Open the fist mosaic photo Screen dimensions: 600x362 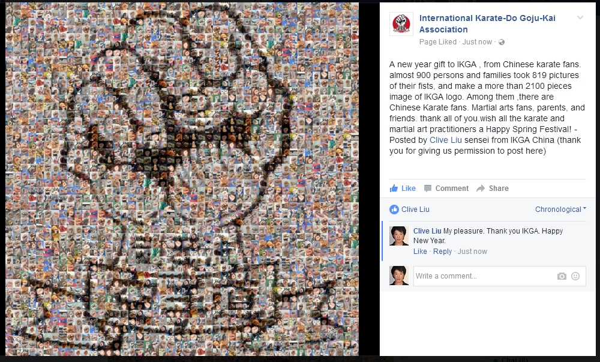[x=182, y=179]
